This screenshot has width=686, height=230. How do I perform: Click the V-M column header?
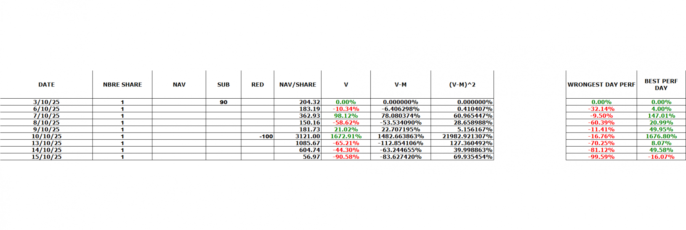tap(400, 85)
